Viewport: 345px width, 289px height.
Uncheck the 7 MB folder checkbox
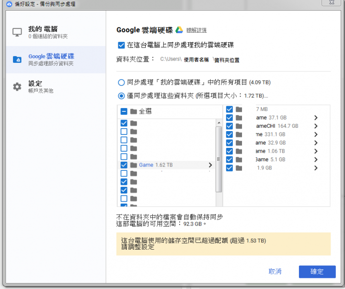(x=229, y=109)
